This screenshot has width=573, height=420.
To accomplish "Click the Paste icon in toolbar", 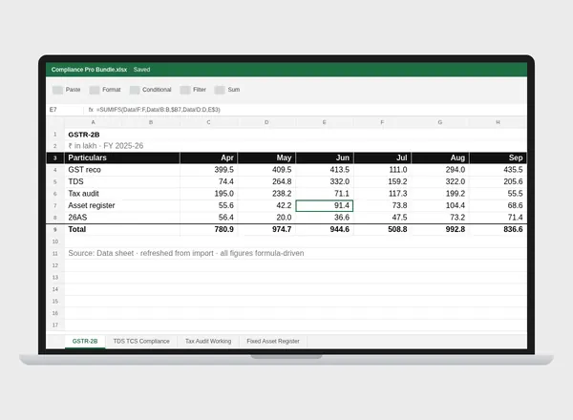I will [57, 90].
